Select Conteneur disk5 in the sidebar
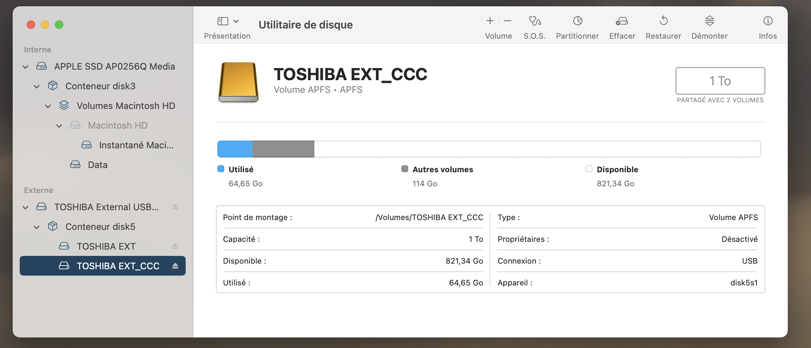The width and height of the screenshot is (811, 348). tap(103, 227)
